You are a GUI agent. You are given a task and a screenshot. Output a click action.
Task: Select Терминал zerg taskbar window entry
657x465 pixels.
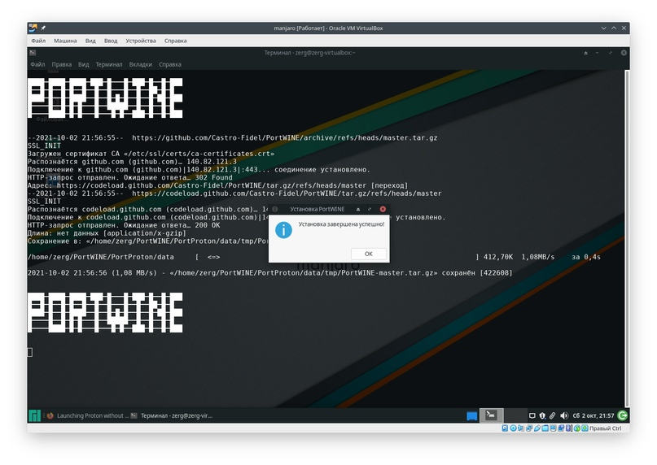[x=171, y=415]
